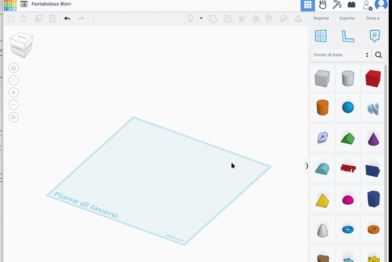Viewport: 392px width, 262px height.
Task: Click the Delete trash can icon
Action: (x=52, y=18)
